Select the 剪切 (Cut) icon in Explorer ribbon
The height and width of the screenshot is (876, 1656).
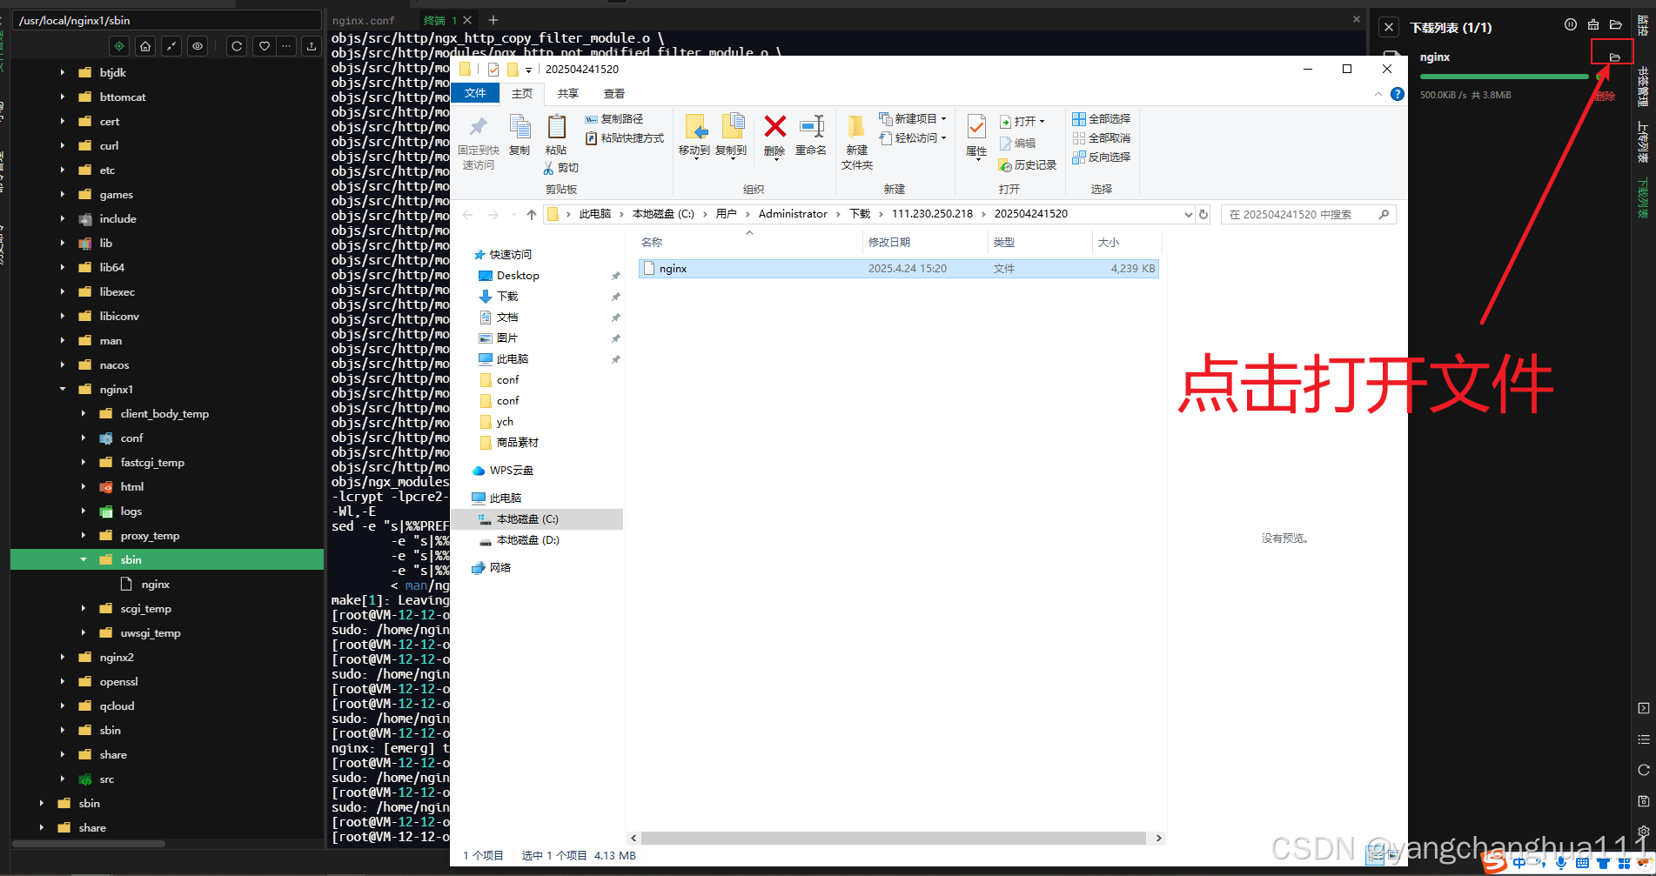562,168
